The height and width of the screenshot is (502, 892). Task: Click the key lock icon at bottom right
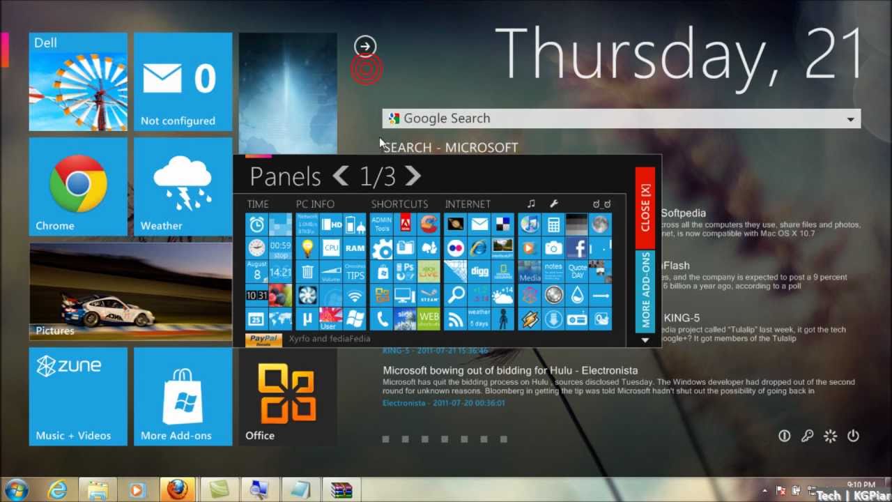pyautogui.click(x=807, y=436)
